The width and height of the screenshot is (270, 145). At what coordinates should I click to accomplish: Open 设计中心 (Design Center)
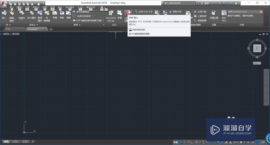(x=224, y=16)
